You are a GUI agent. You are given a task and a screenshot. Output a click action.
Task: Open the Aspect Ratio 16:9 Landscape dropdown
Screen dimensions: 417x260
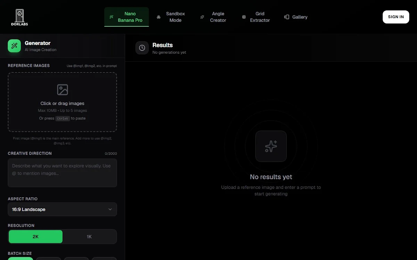coord(63,209)
